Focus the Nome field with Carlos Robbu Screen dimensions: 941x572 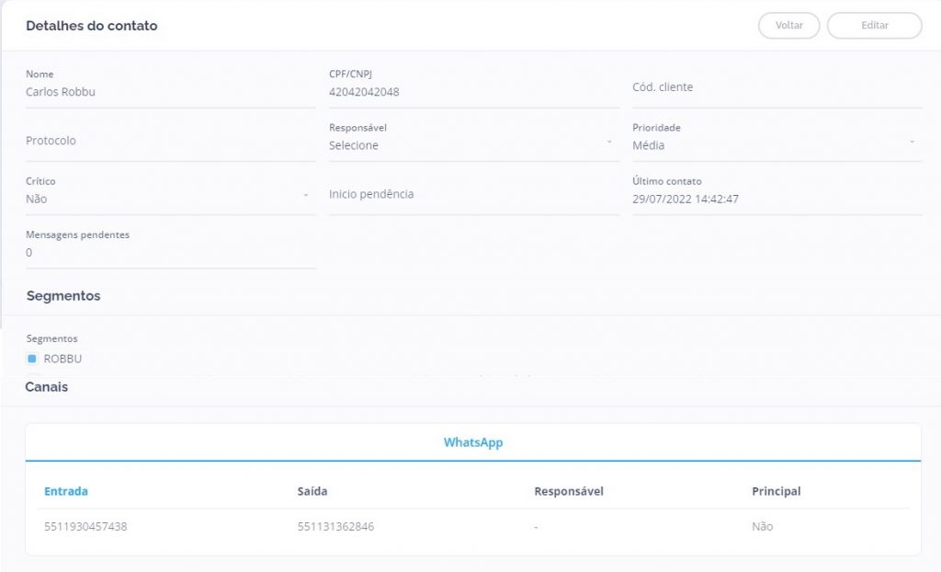(x=170, y=92)
